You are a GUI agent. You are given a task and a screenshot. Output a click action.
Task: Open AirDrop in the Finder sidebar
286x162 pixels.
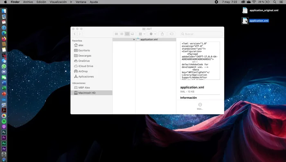tap(91, 71)
